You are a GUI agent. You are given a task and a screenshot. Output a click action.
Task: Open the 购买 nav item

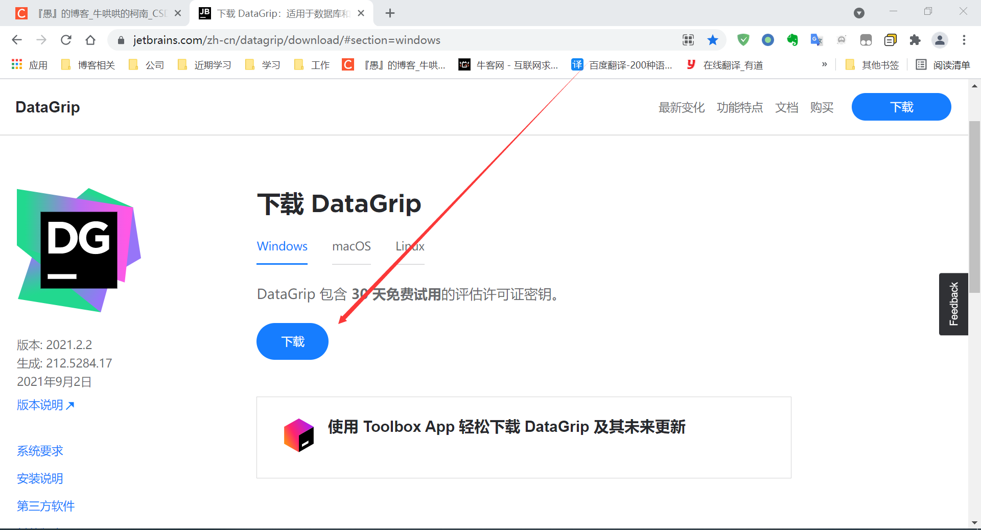(x=822, y=107)
